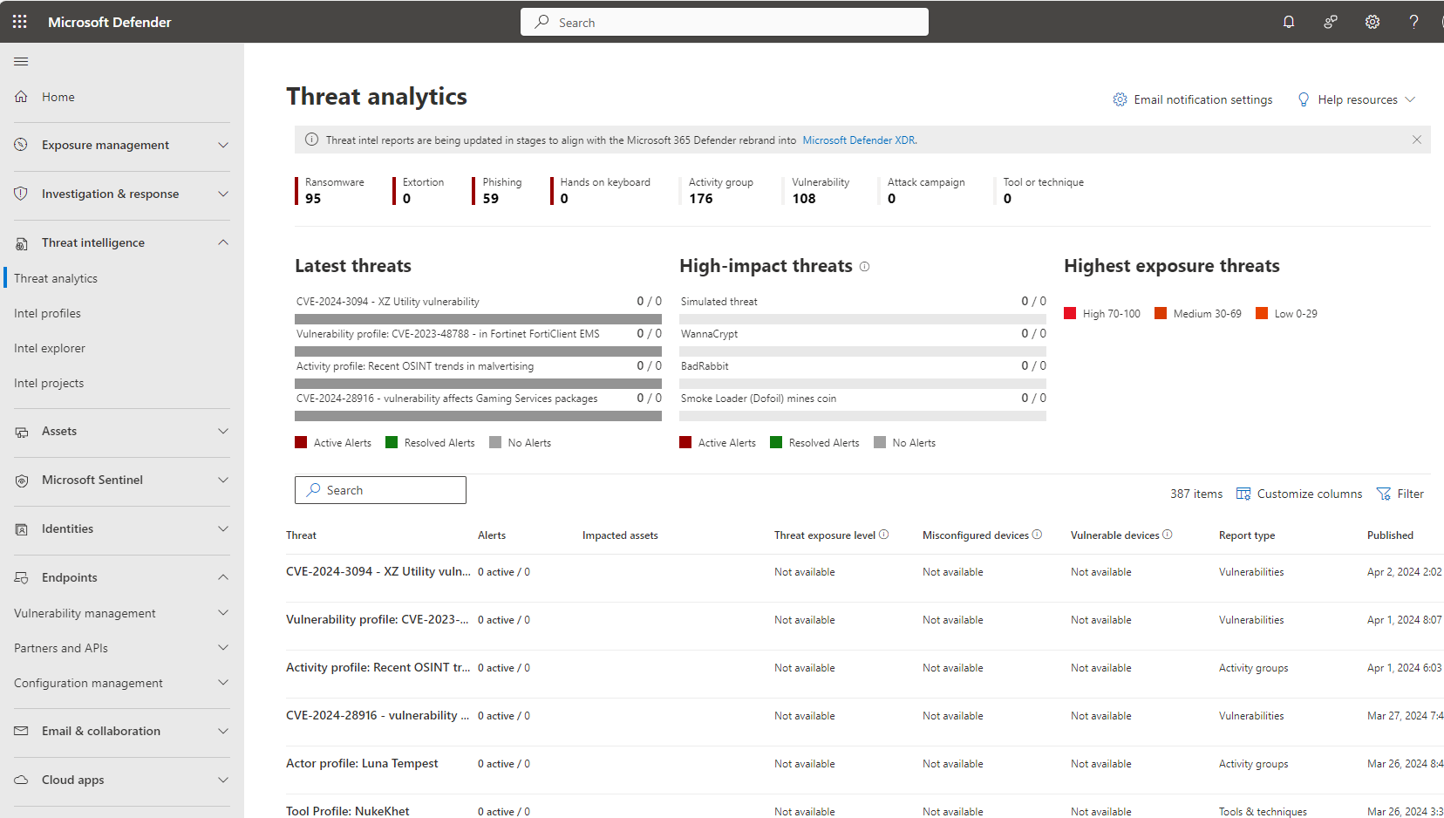Viewport: 1444px width, 818px height.
Task: Click the Email & collaboration envelope icon
Action: point(21,731)
